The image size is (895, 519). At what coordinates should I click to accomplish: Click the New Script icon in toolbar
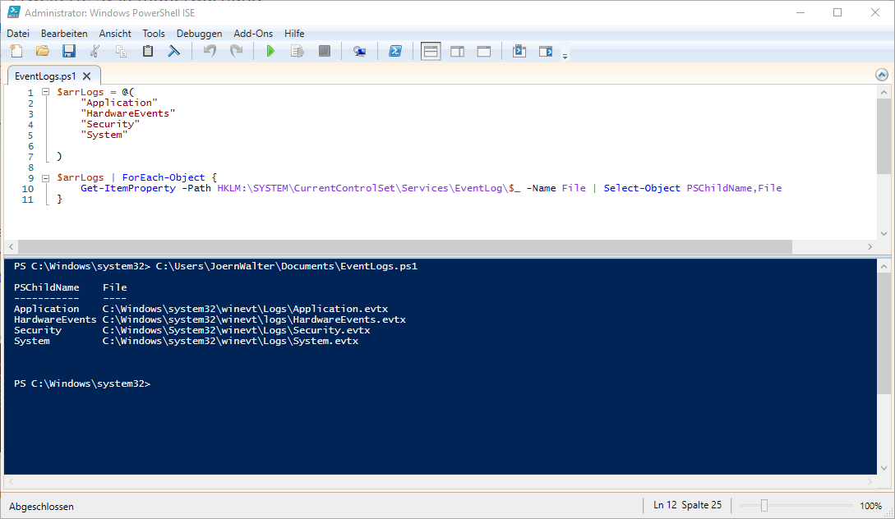pos(16,51)
